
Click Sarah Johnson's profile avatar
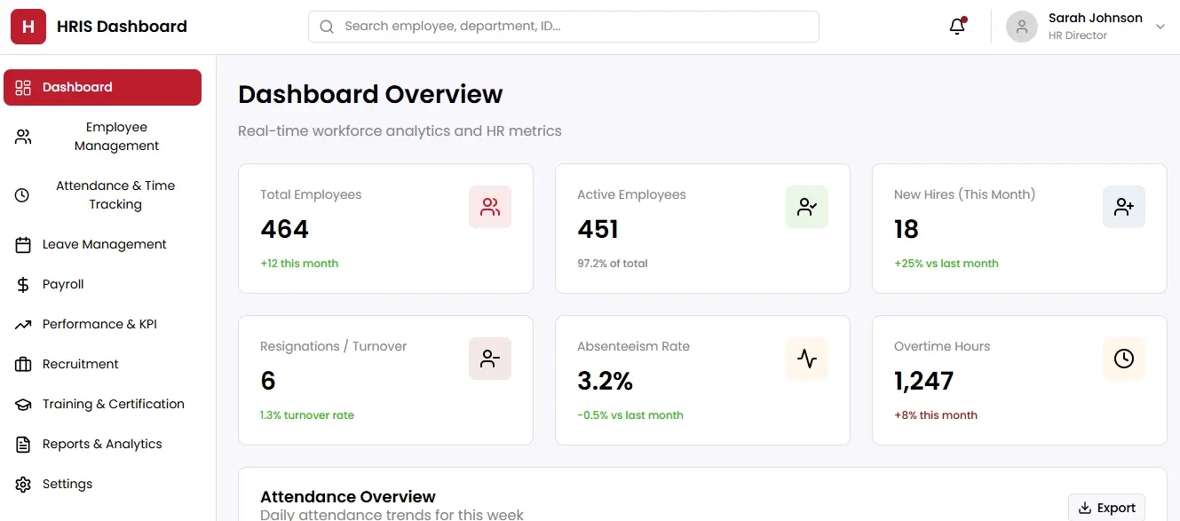click(1022, 27)
